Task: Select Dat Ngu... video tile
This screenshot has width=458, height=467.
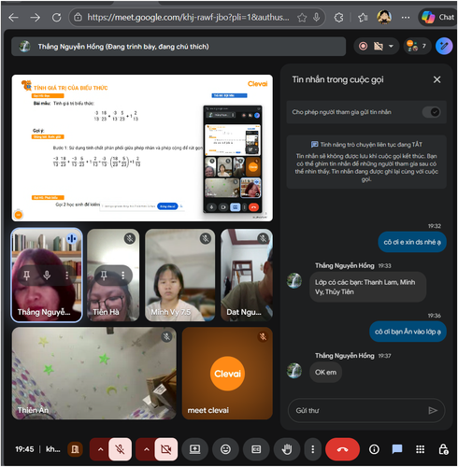Action: (247, 276)
